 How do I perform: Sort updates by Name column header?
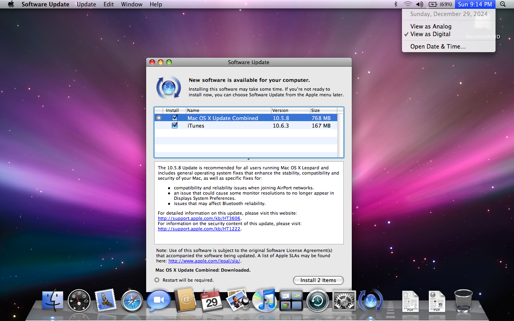click(228, 110)
